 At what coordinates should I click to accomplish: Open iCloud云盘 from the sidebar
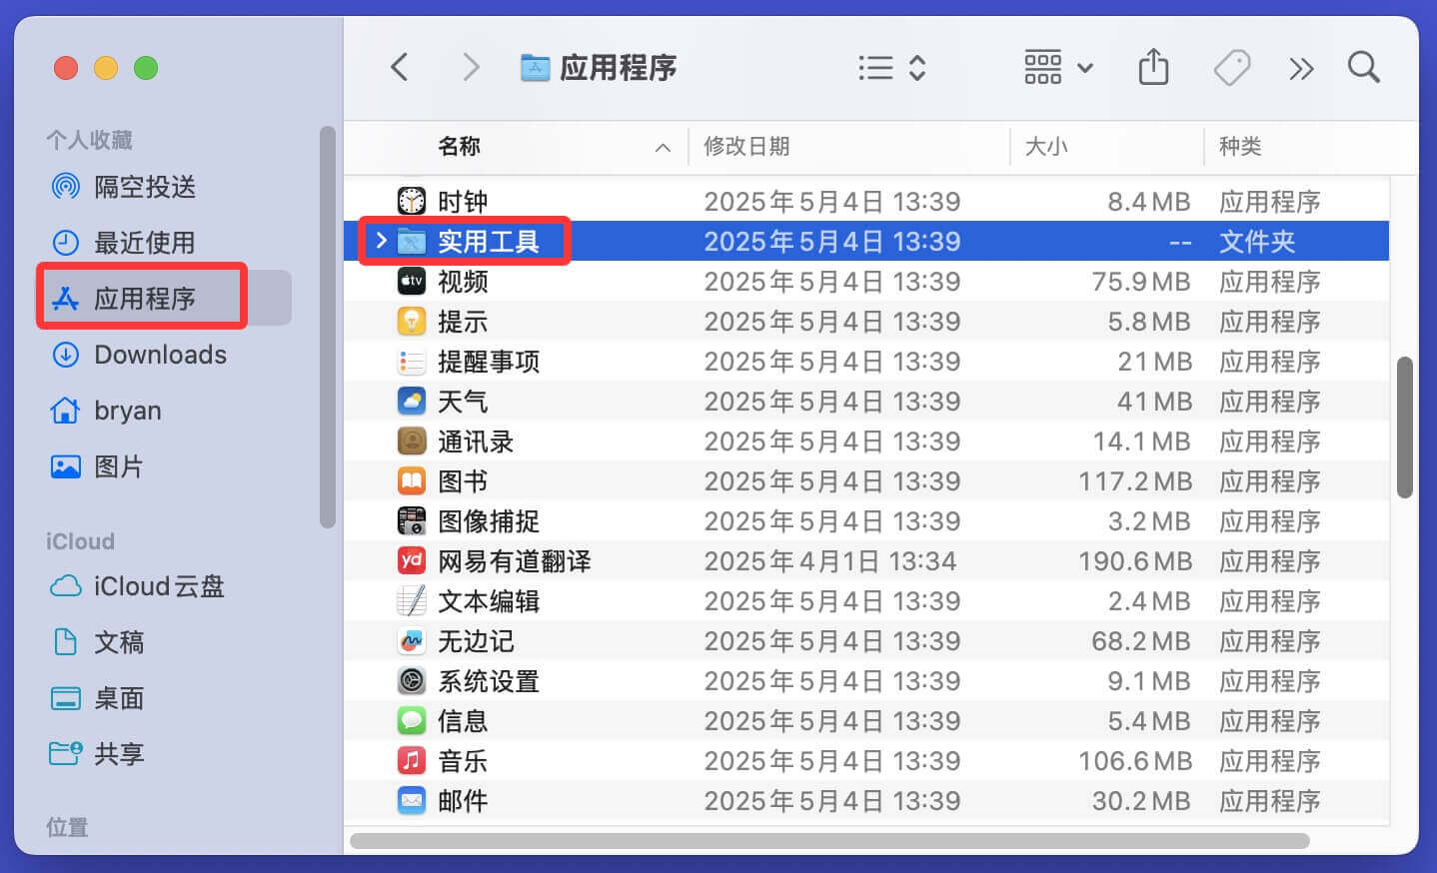click(x=160, y=586)
